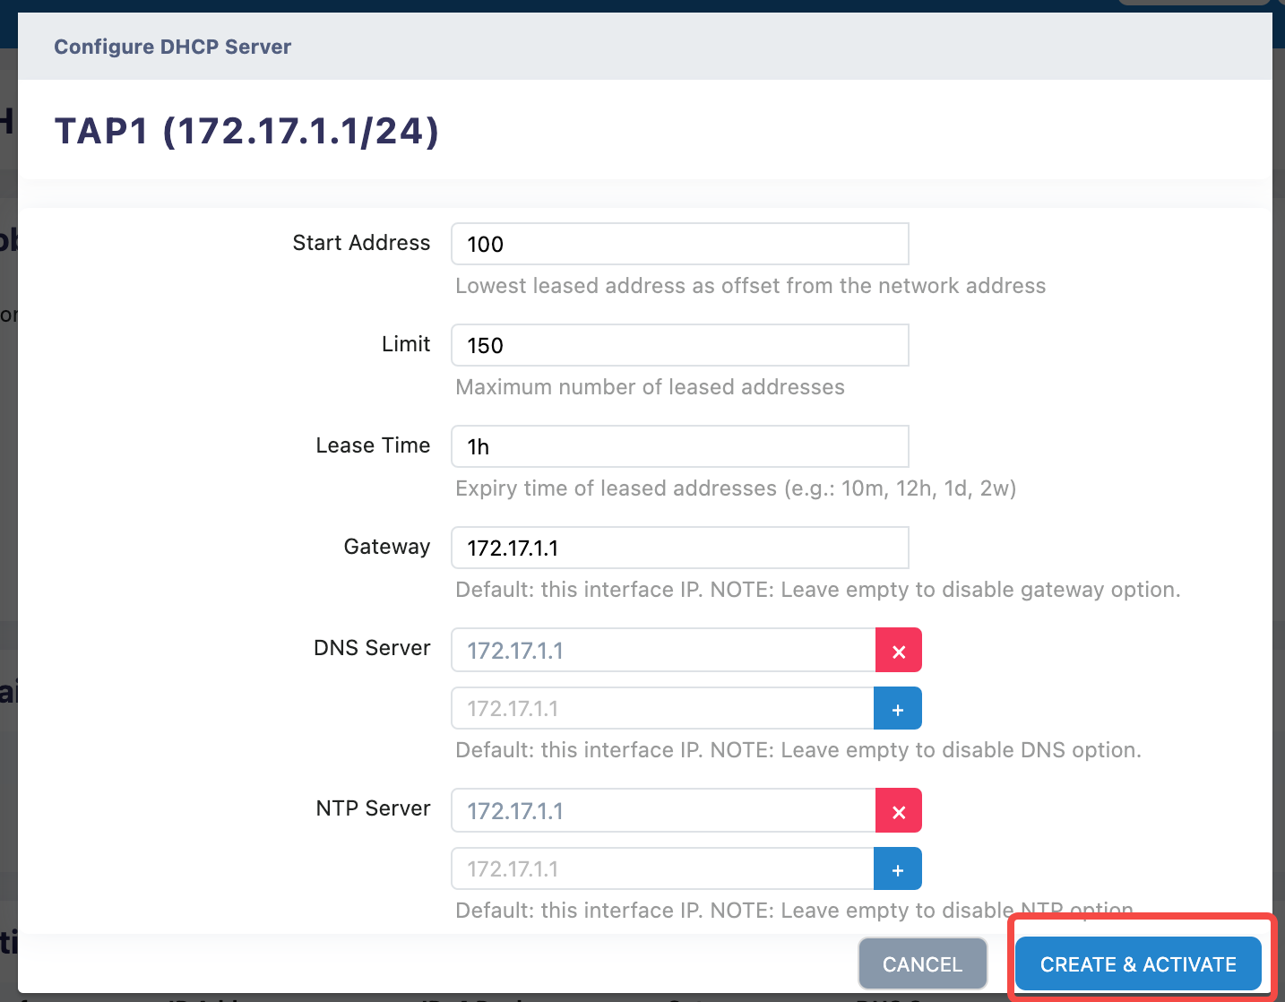Click the Start Address label
Image resolution: width=1285 pixels, height=1002 pixels.
361,243
